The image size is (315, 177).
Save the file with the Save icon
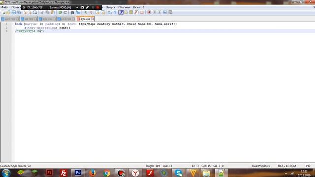tap(13, 13)
